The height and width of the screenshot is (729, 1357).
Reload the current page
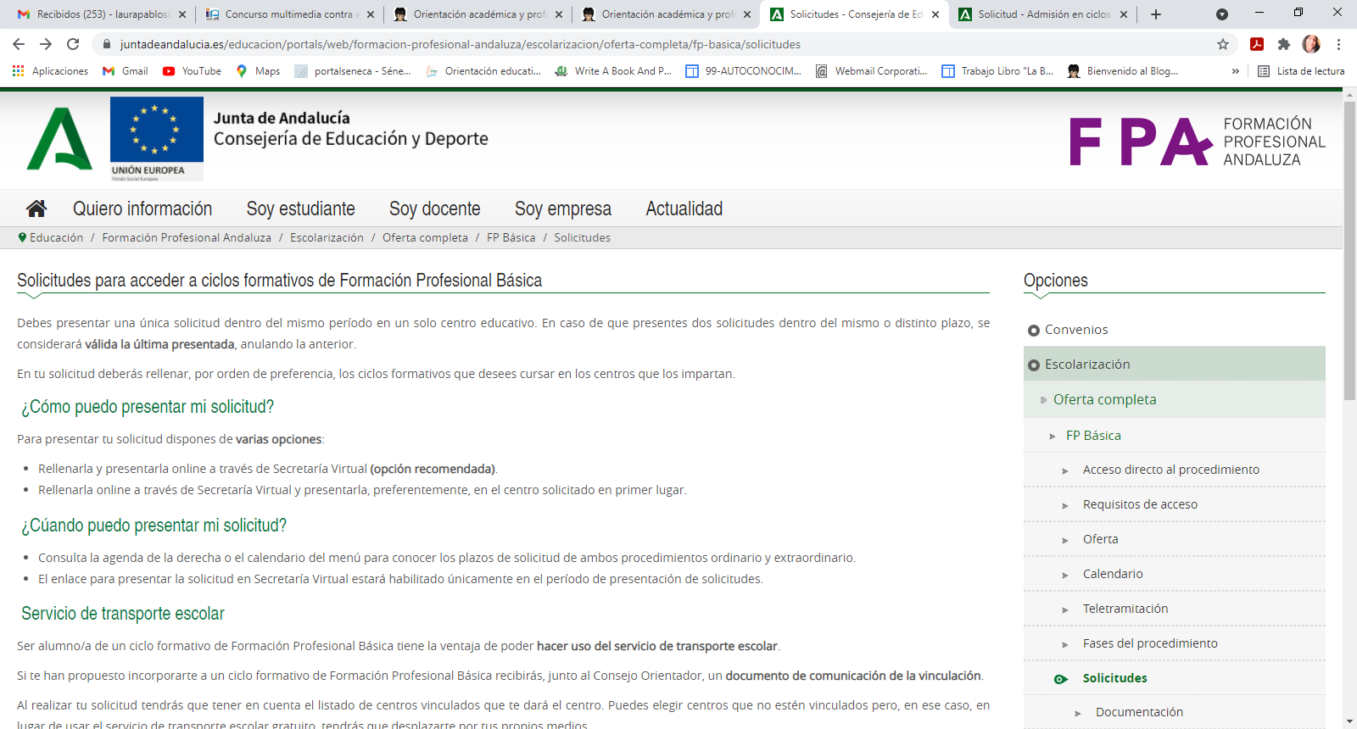click(73, 44)
